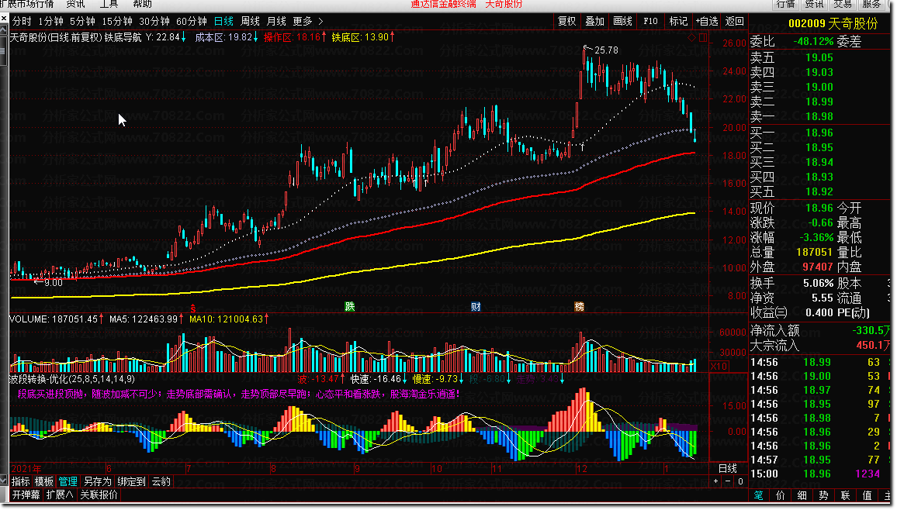Screen dimensions: 897x510
Task: Select the 管理 tab
Action: coord(68,481)
